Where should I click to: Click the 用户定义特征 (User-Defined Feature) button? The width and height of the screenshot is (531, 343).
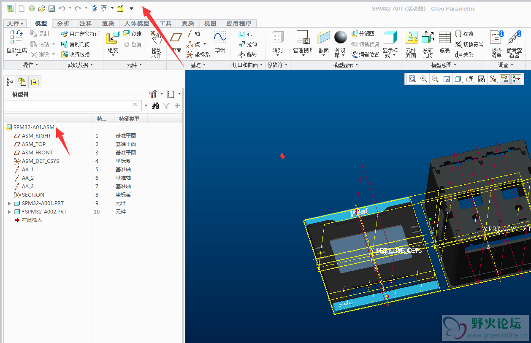click(x=81, y=34)
